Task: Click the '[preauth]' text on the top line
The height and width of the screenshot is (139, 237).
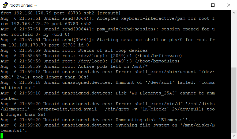Action: (x=109, y=13)
